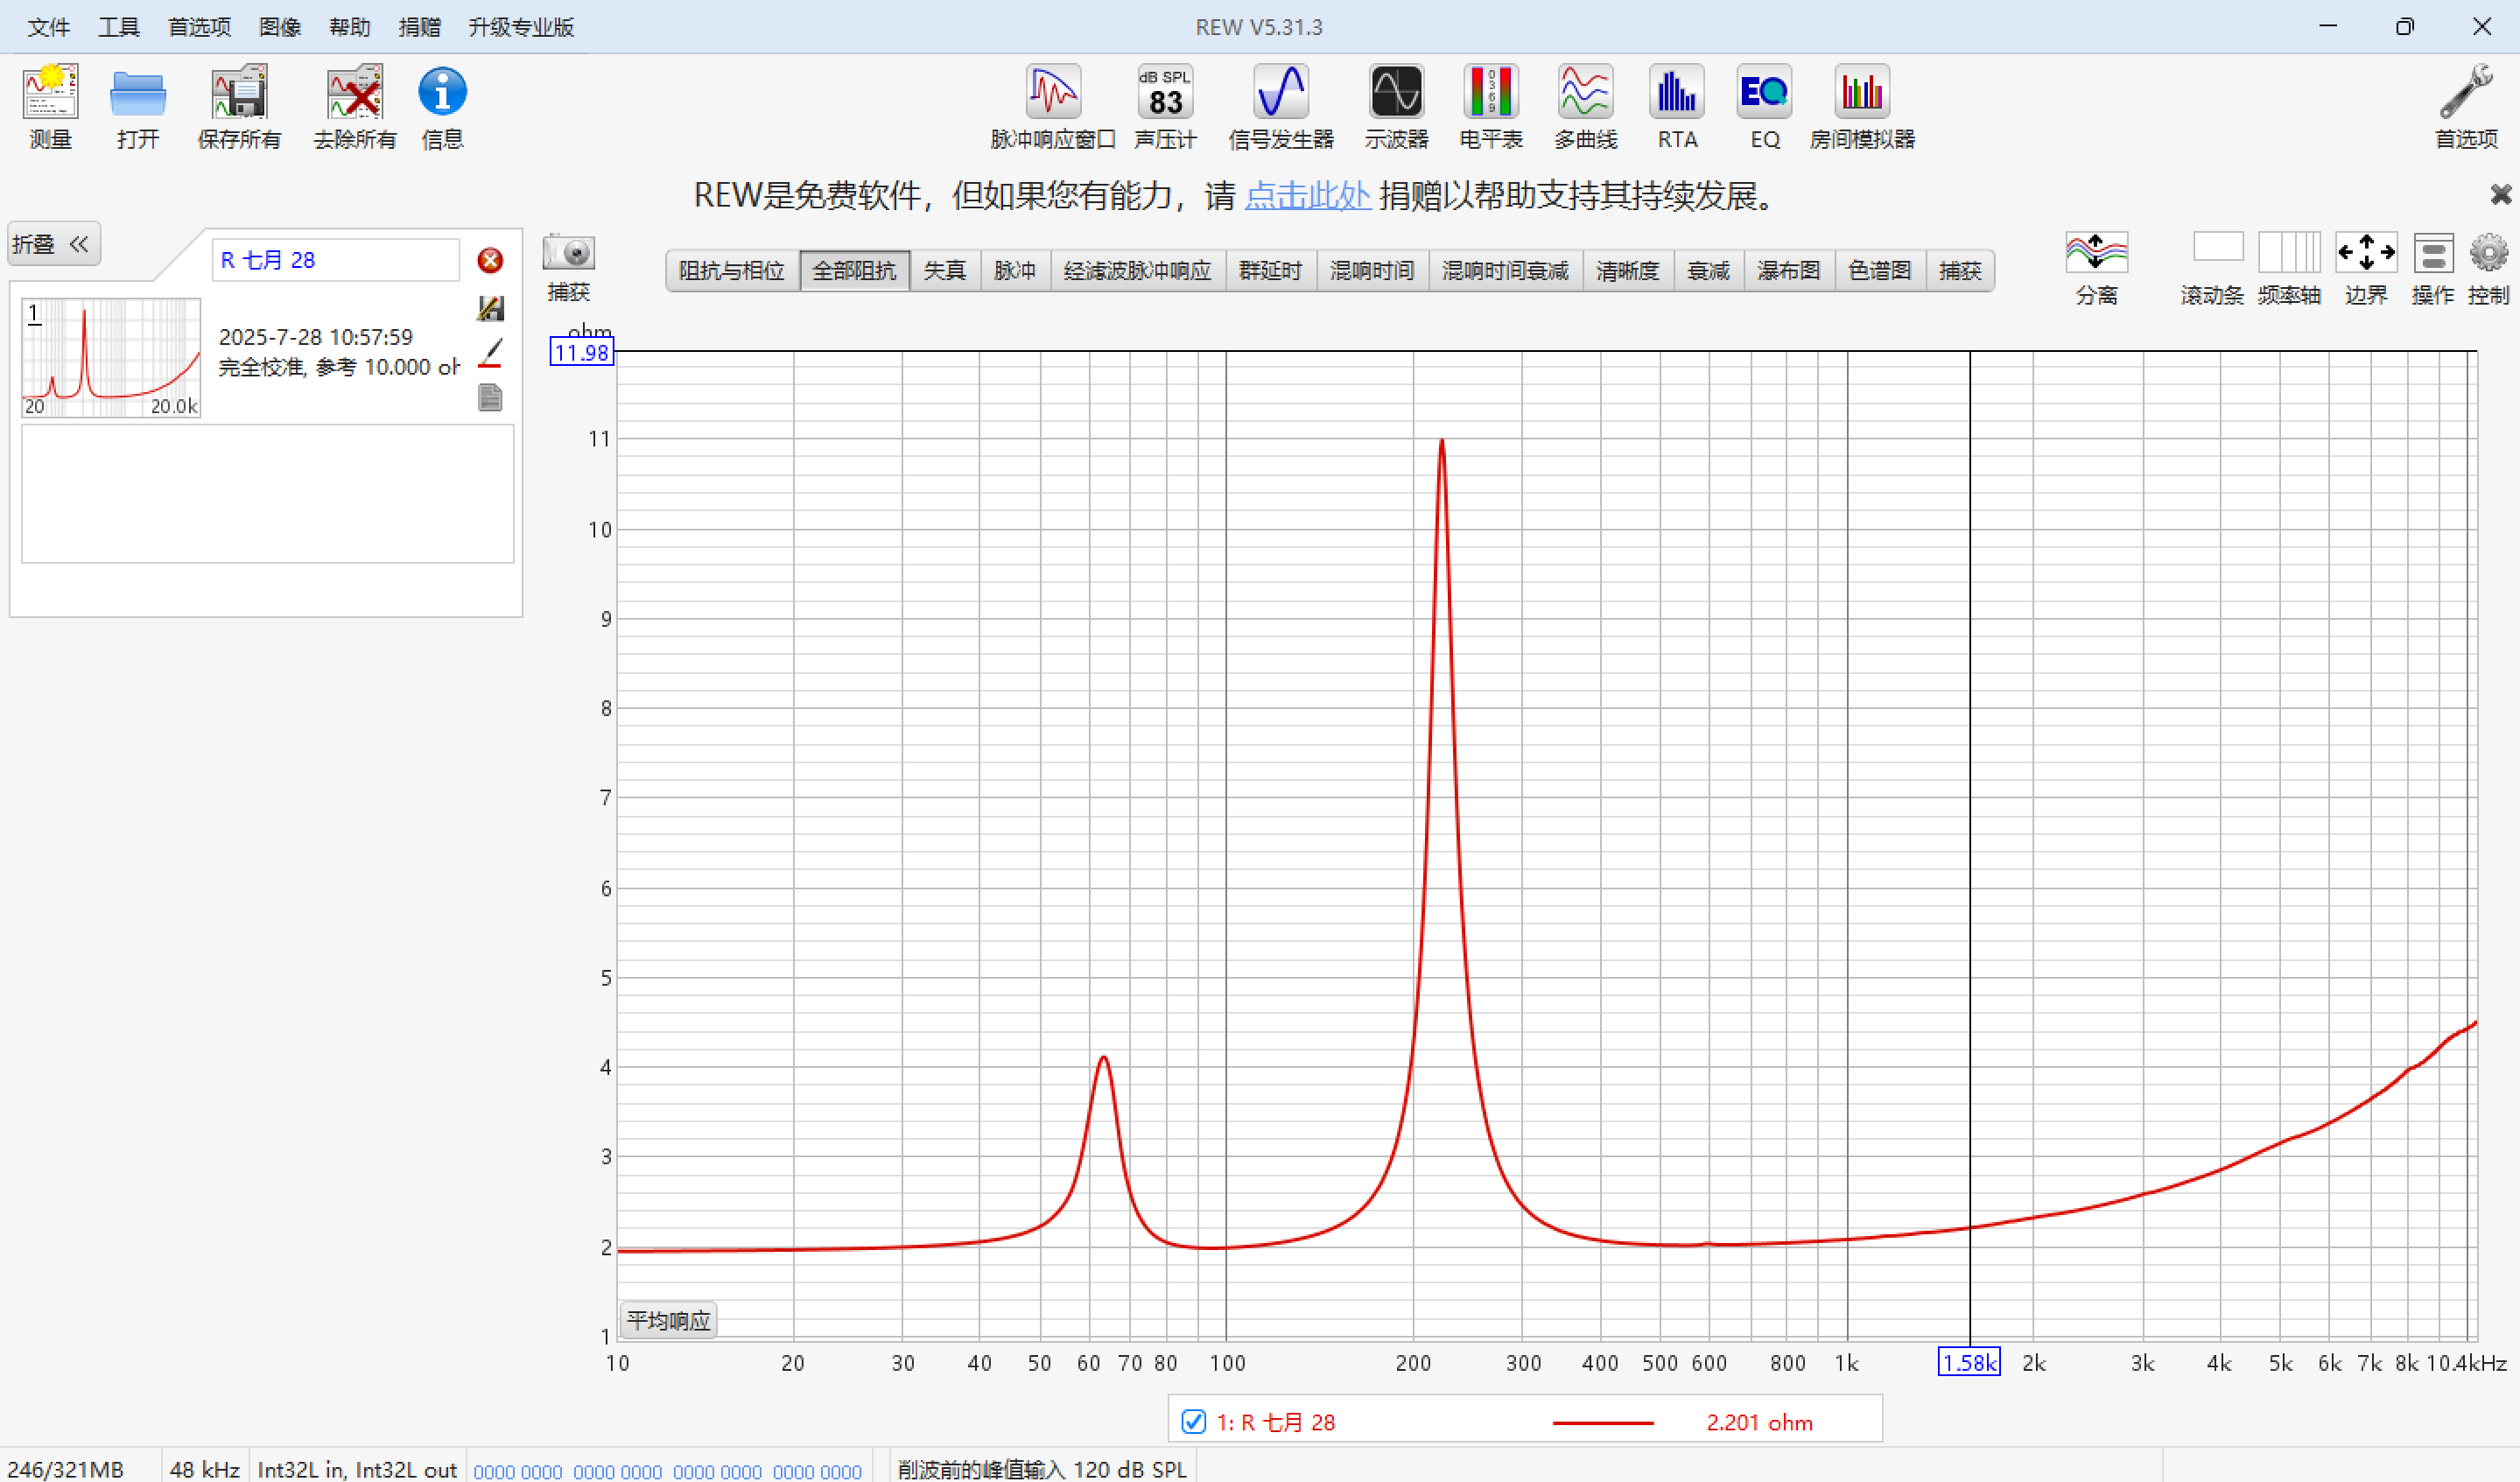Click 去除所有 remove all icon

355,92
